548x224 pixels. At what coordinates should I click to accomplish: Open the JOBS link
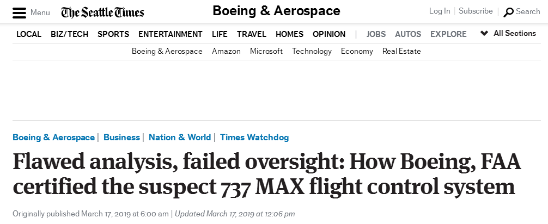pyautogui.click(x=376, y=34)
